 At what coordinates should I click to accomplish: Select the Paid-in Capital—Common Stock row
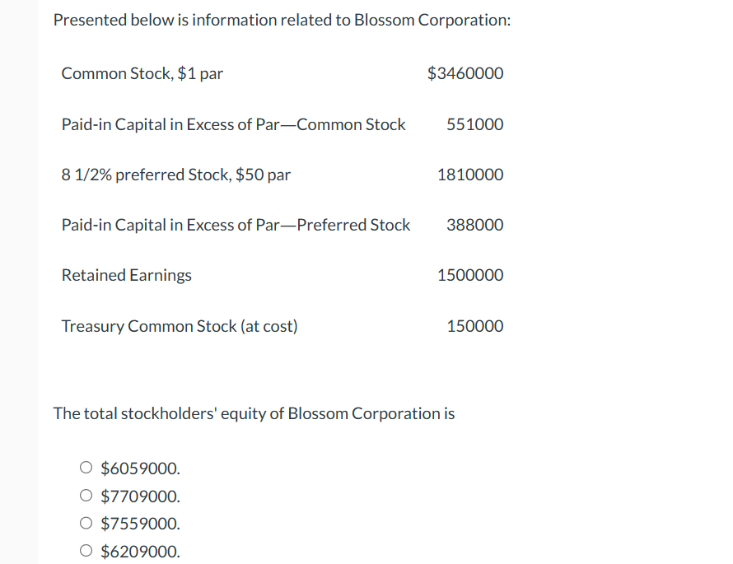point(234,124)
